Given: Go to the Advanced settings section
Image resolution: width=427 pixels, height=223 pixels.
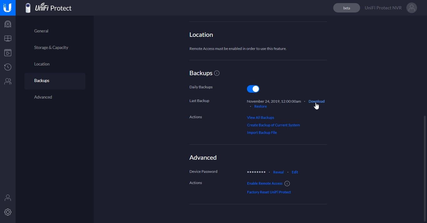Looking at the screenshot, I should point(43,97).
